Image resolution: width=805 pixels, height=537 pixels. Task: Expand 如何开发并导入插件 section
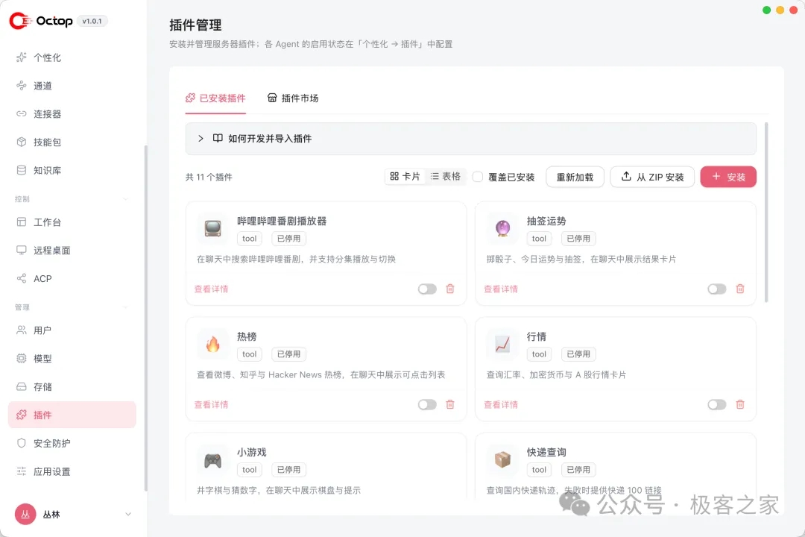(471, 138)
